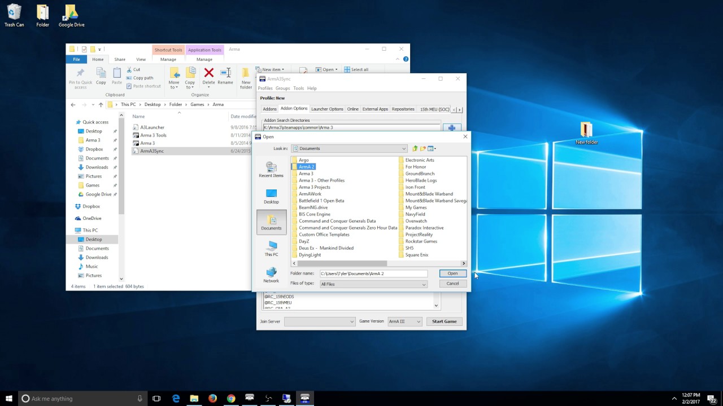
Task: Go up with Explorer up arrow
Action: 101,104
